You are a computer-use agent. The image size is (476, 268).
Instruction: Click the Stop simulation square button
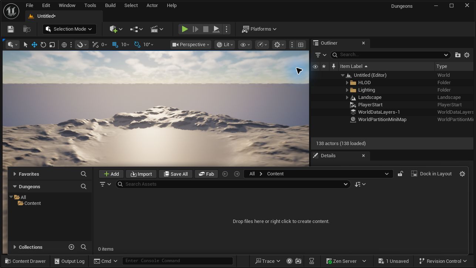pyautogui.click(x=206, y=29)
